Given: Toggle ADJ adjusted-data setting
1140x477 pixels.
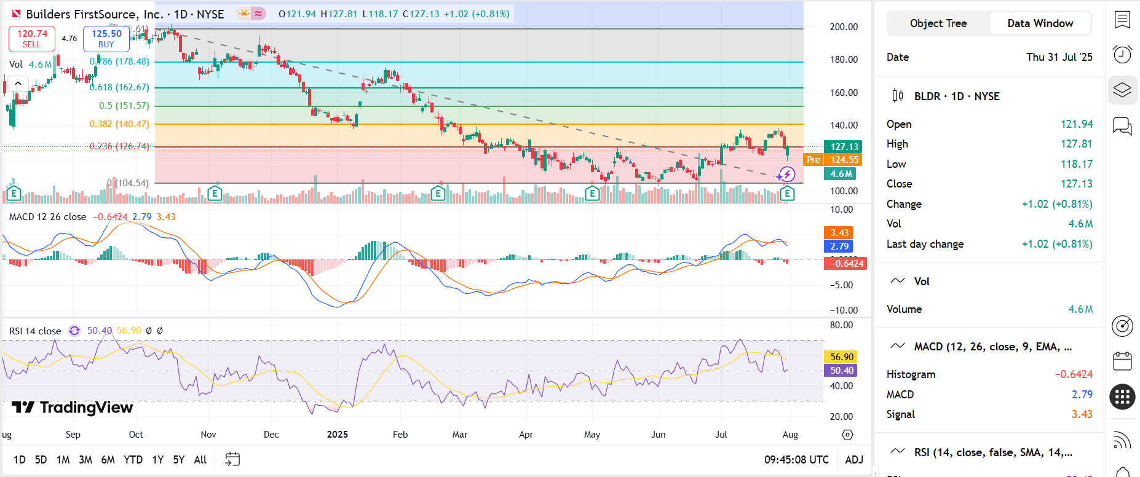Looking at the screenshot, I should 853,460.
